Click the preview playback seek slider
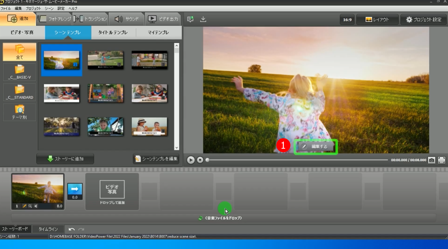 [297, 160]
